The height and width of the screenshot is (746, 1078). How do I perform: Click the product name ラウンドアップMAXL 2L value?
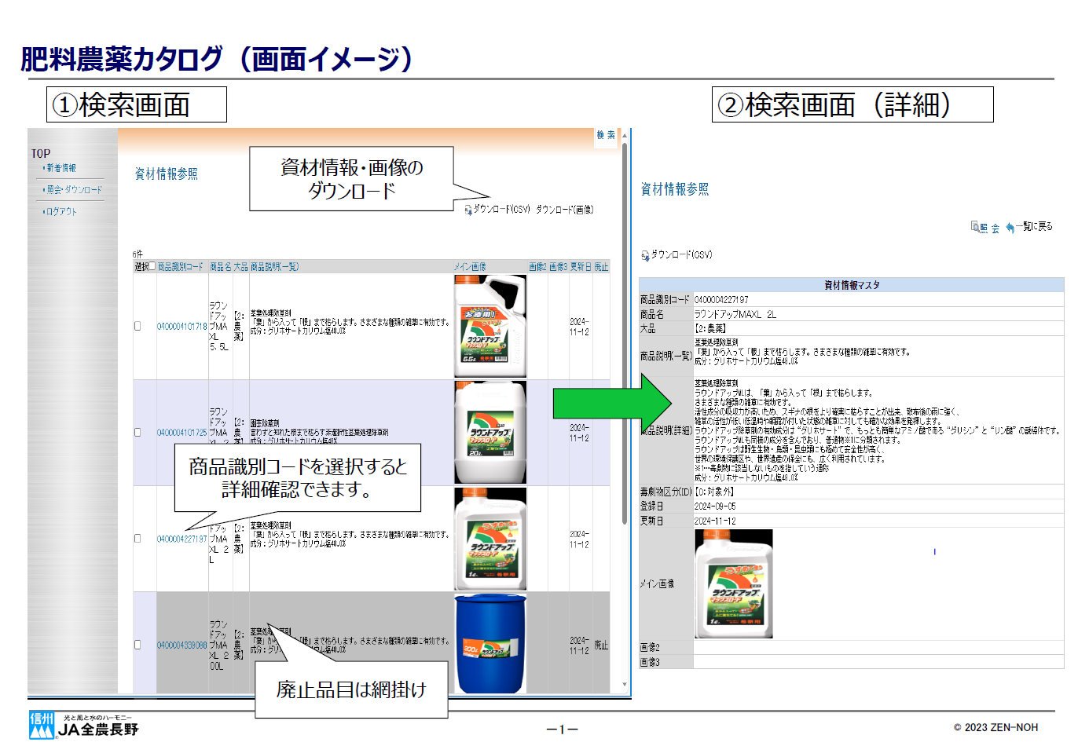(x=735, y=314)
